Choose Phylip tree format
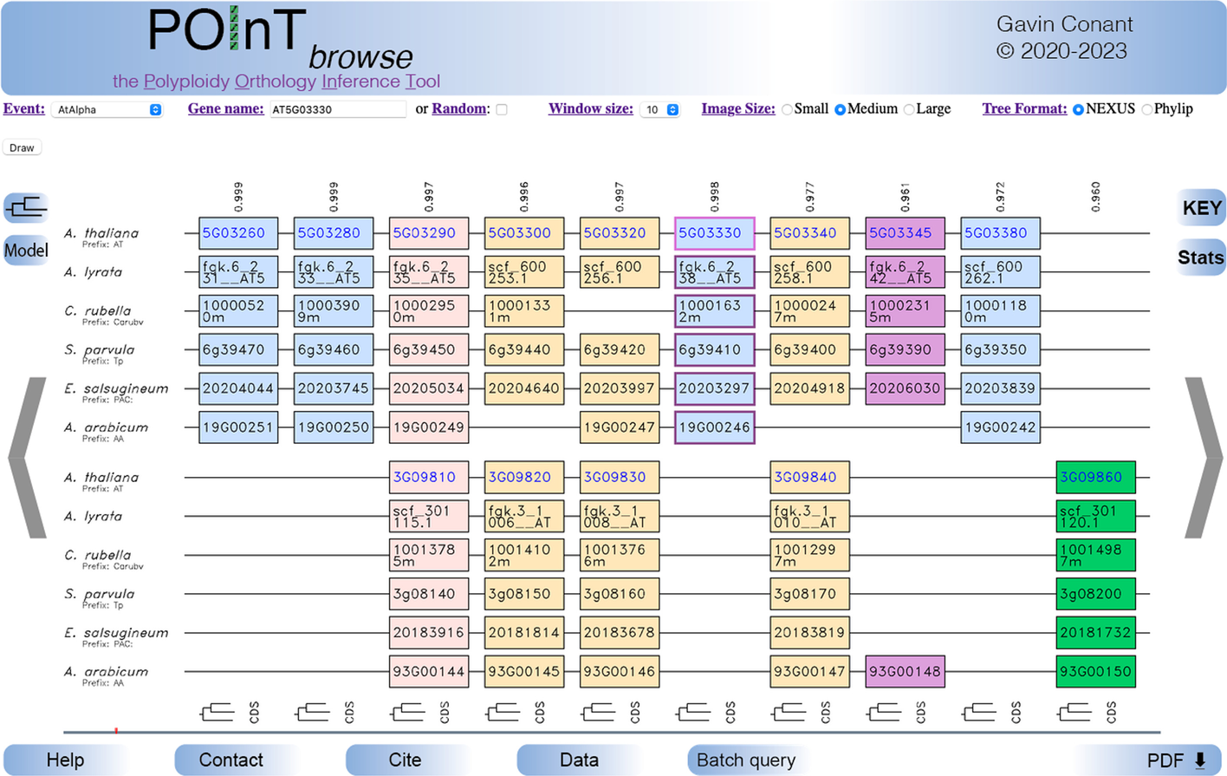Viewport: 1227px width, 776px height. pos(1147,109)
